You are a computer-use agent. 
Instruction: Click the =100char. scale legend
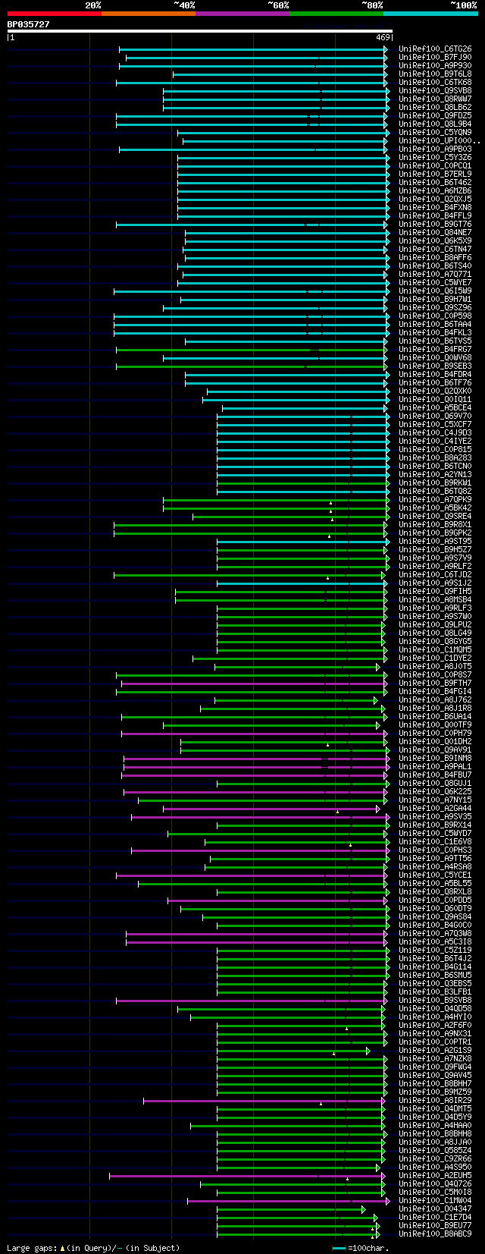click(361, 1247)
